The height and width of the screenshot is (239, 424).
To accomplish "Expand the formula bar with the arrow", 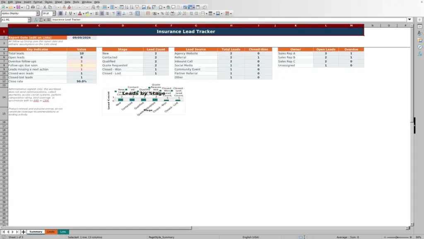I will point(410,20).
